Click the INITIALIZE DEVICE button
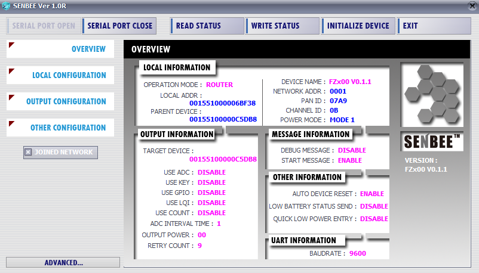Viewport: 479px width, 273px height. [x=358, y=26]
